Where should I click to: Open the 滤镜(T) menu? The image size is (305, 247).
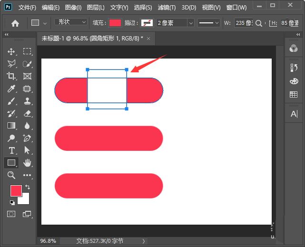pyautogui.click(x=167, y=8)
